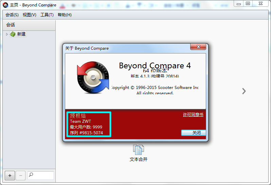Click the Beyond Compare logo in dialog
The width and height of the screenshot is (271, 185).
(93, 77)
